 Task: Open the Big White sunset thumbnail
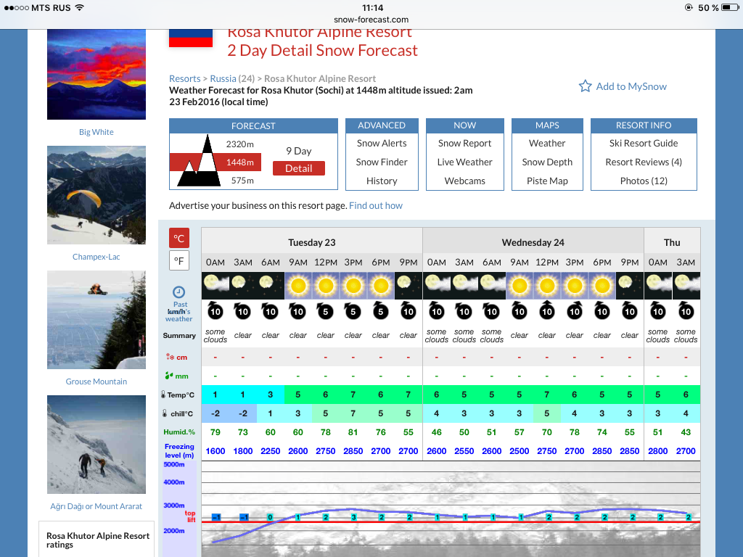(x=97, y=75)
